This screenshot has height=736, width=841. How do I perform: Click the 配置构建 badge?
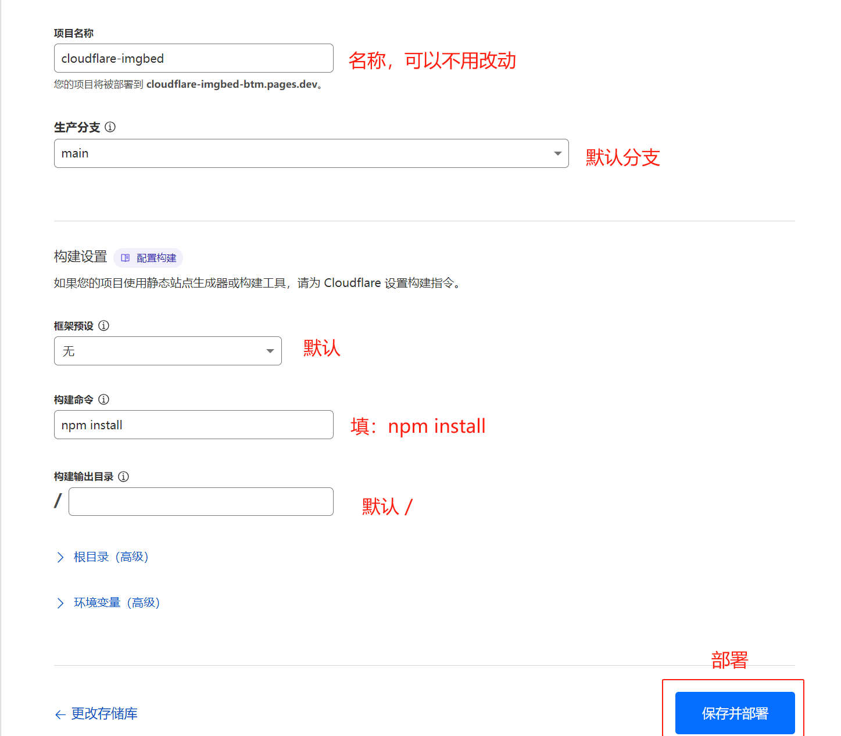148,257
